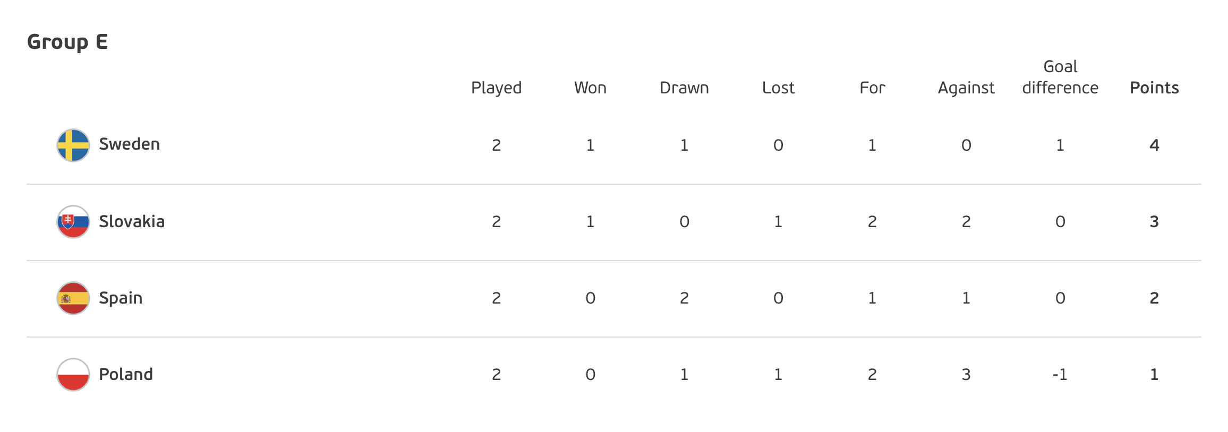Click the Poland flag icon

point(73,374)
